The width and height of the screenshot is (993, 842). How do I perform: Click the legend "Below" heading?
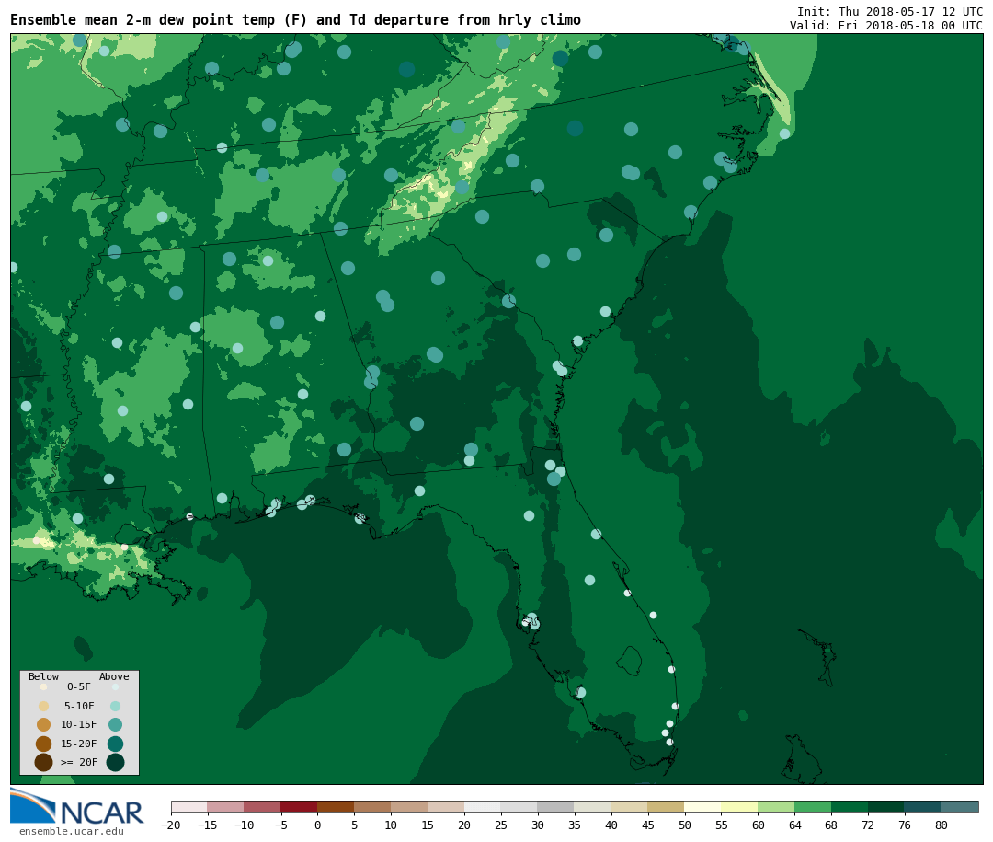44,676
